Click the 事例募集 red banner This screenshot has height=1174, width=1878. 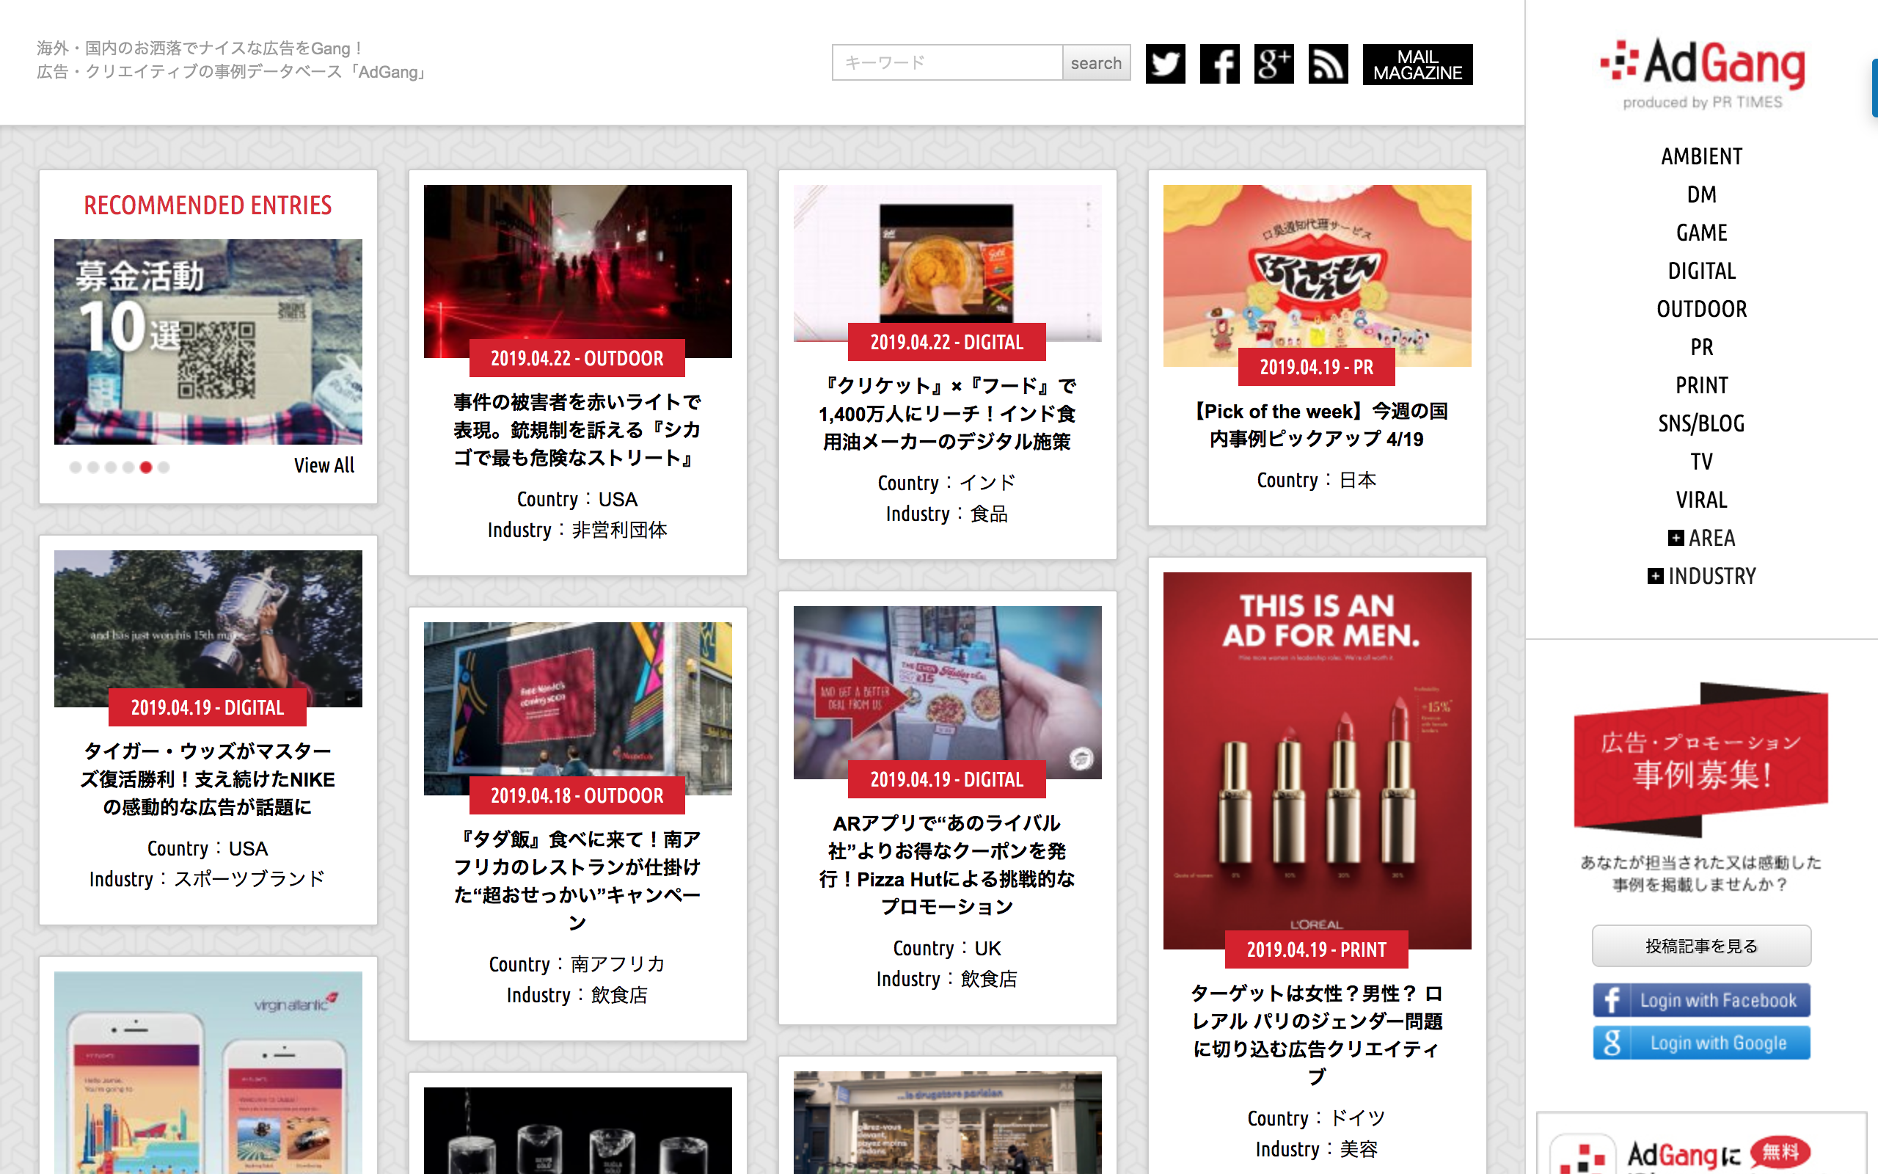coord(1701,759)
